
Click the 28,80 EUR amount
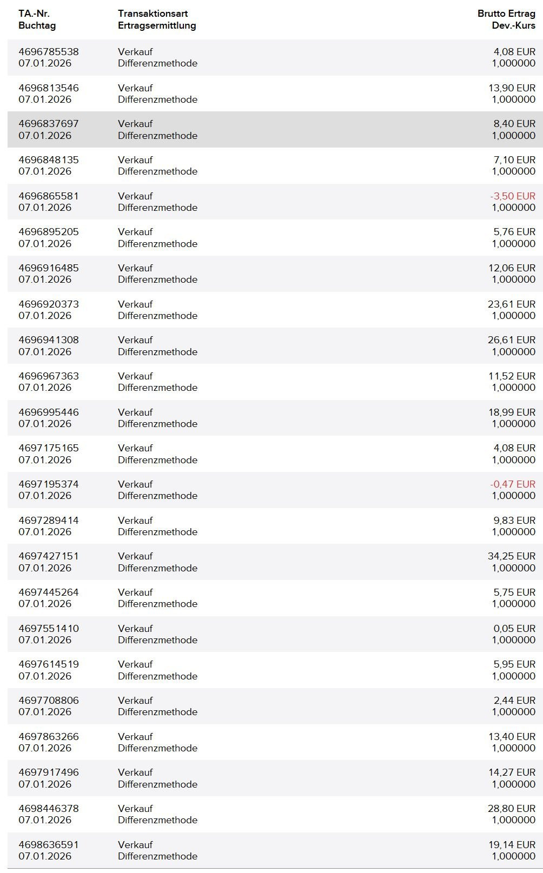(x=511, y=809)
